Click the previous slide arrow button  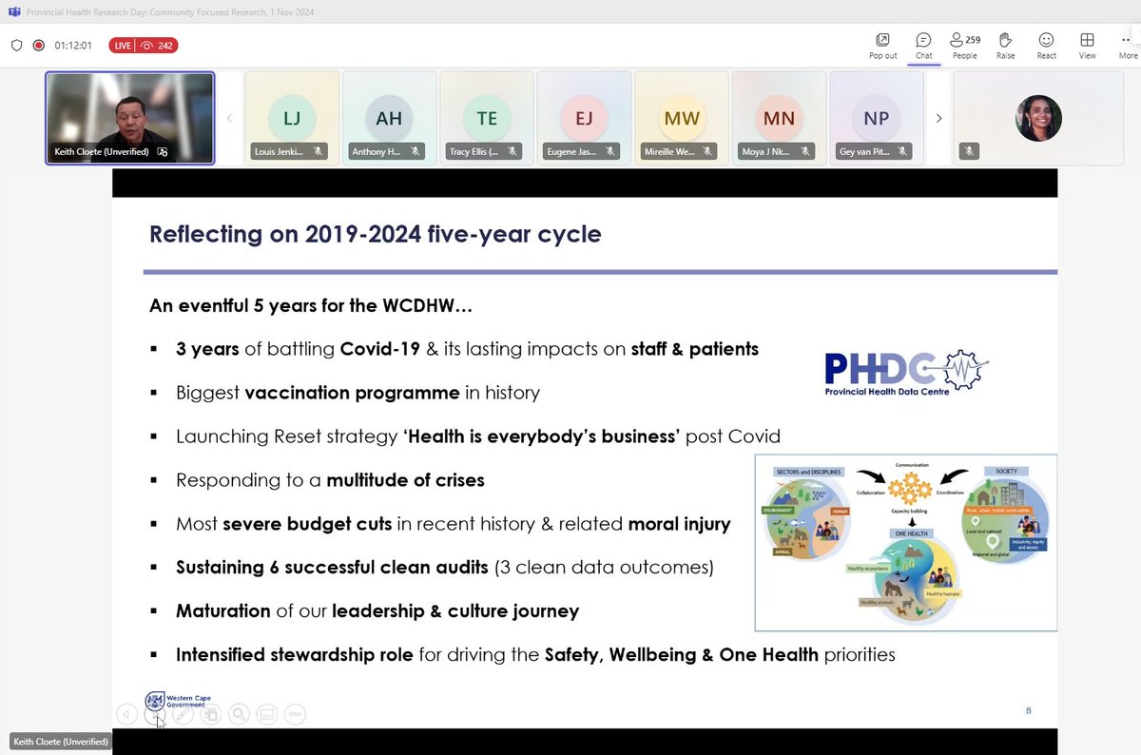pyautogui.click(x=127, y=714)
